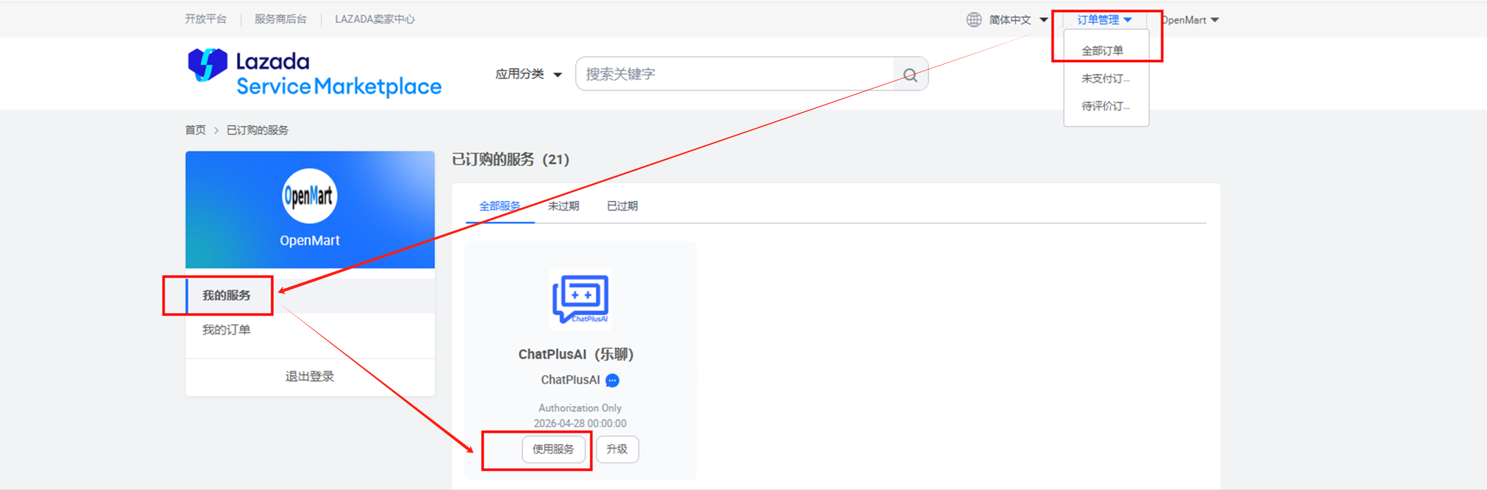
Task: Click the 搜索关键字 search input field
Action: click(x=734, y=74)
